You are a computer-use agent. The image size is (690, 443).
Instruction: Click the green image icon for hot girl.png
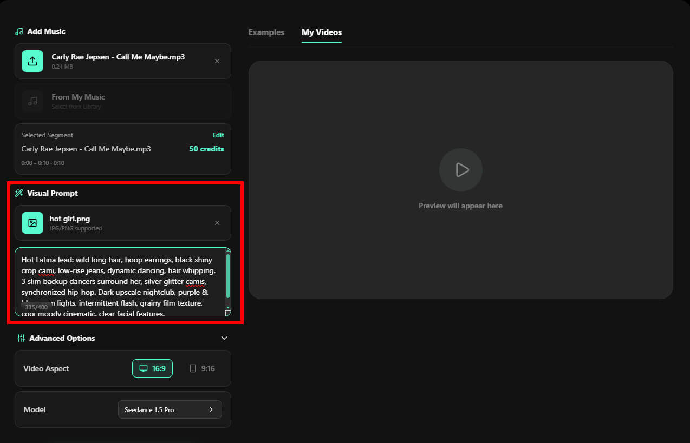tap(32, 223)
